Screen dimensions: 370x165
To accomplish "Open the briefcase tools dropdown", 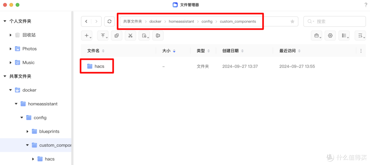I will (317, 36).
